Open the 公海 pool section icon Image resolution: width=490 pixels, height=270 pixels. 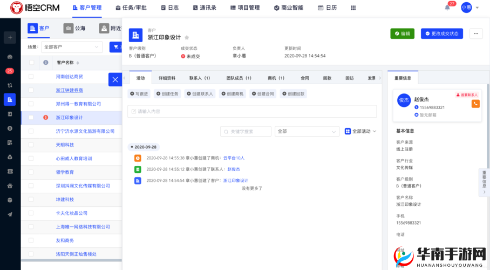click(x=69, y=28)
